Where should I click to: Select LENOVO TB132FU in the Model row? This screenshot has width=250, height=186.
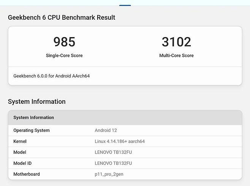click(113, 152)
